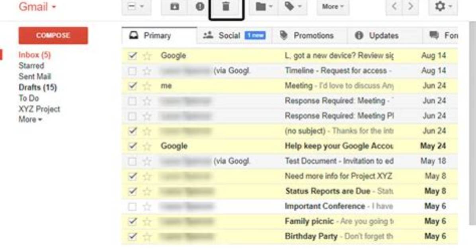The width and height of the screenshot is (476, 250).
Task: Star the (no subject) email
Action: coord(147,131)
